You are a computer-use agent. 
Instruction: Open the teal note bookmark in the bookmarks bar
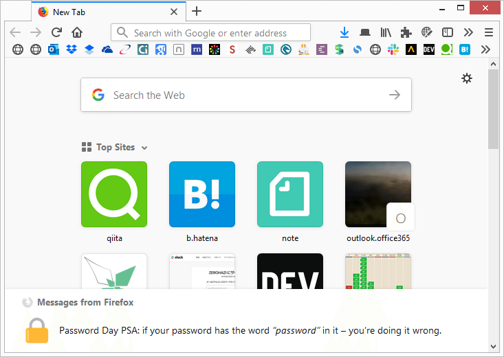[x=267, y=49]
